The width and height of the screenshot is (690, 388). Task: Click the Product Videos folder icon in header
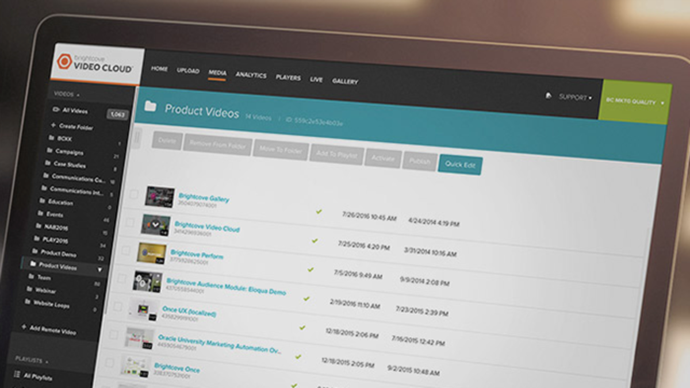151,106
